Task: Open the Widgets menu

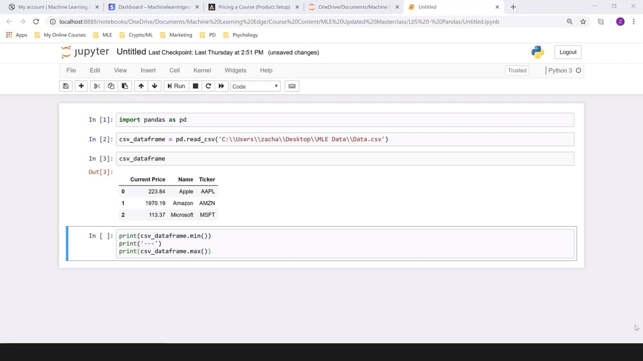Action: point(235,70)
